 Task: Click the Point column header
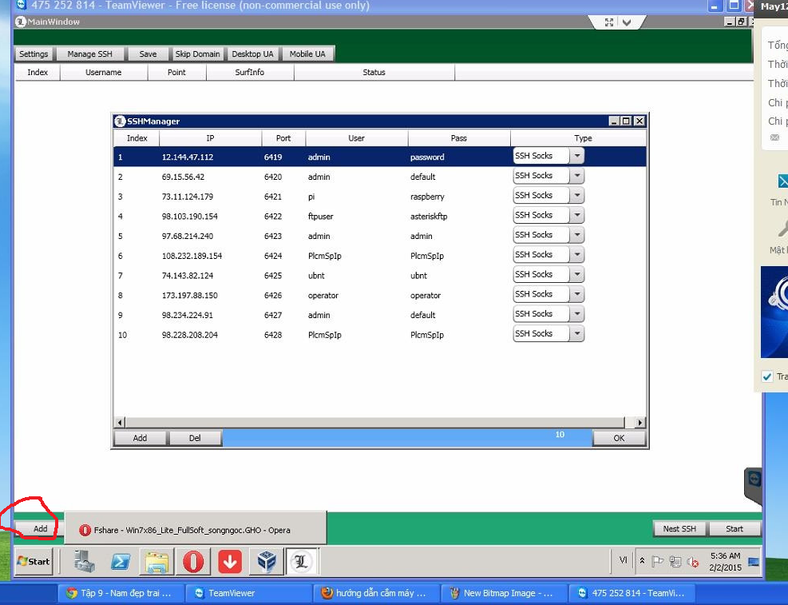click(176, 73)
